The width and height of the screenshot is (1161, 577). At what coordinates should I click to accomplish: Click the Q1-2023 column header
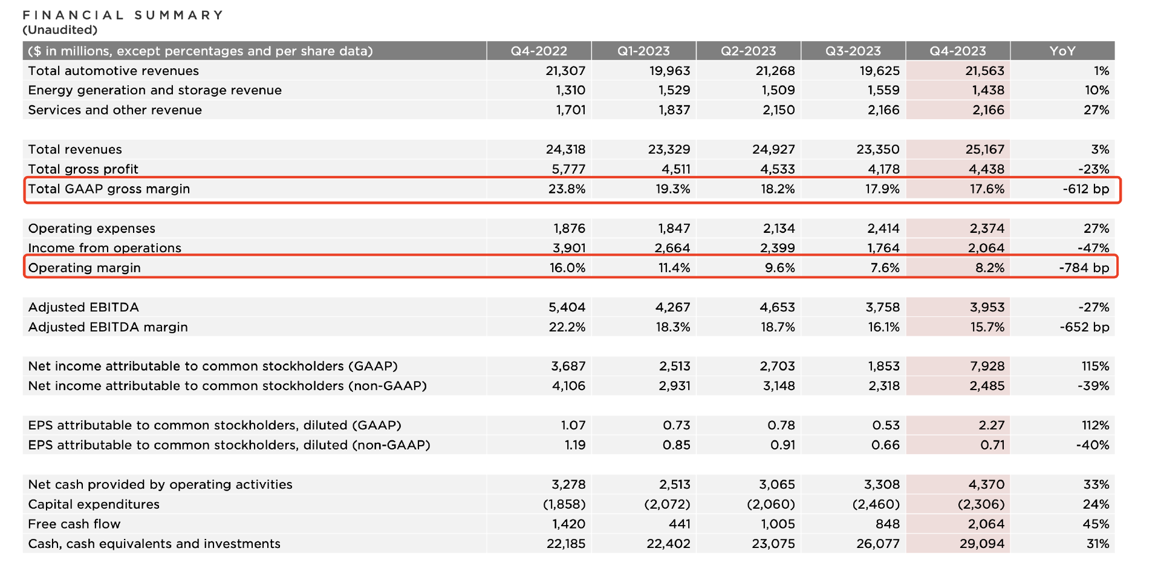643,51
